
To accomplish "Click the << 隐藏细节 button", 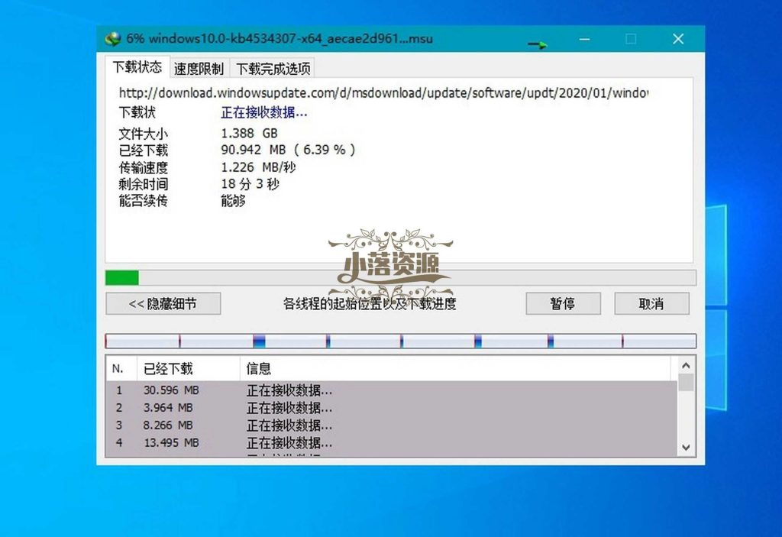I will [163, 303].
